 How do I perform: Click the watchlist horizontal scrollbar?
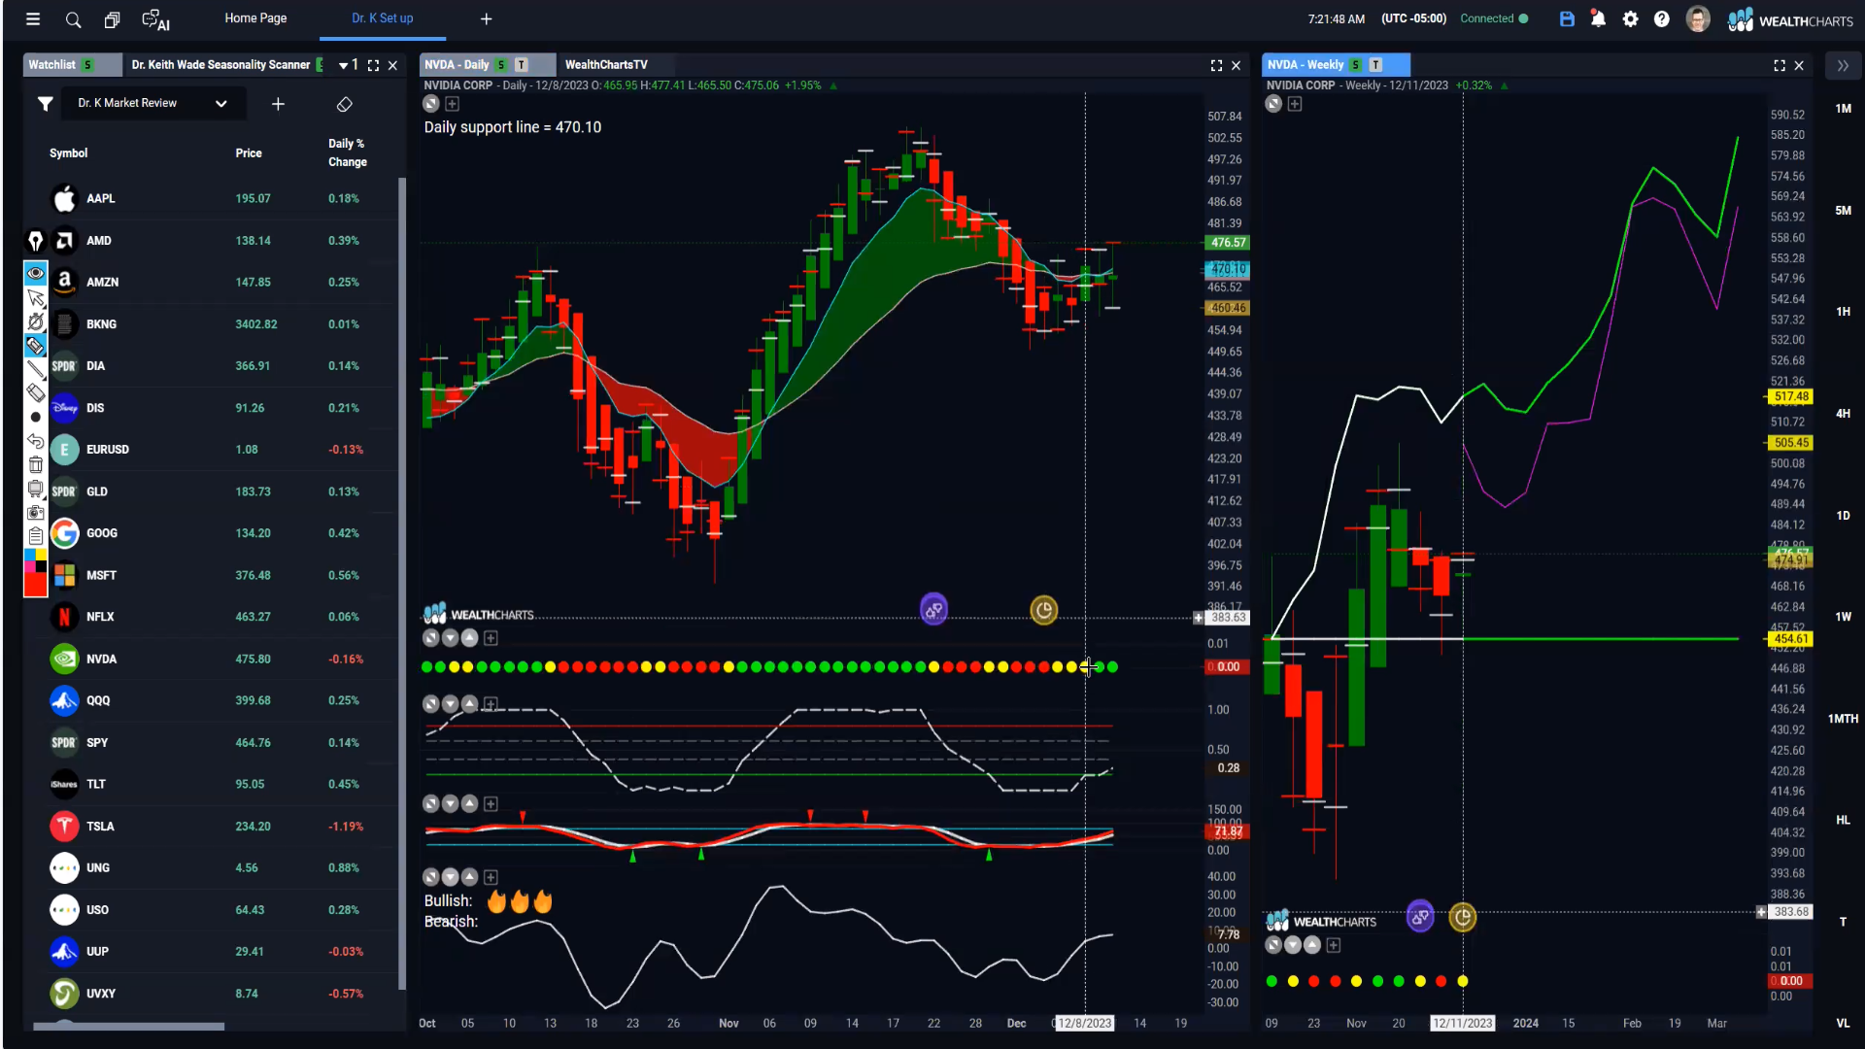tap(129, 1026)
